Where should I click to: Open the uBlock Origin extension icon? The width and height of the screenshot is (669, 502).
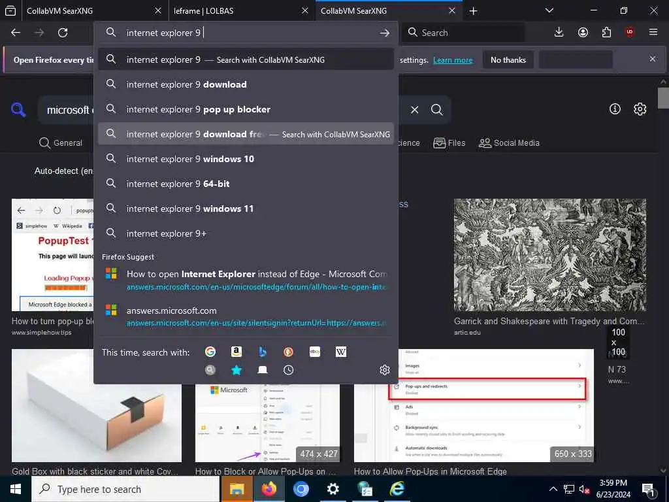630,33
